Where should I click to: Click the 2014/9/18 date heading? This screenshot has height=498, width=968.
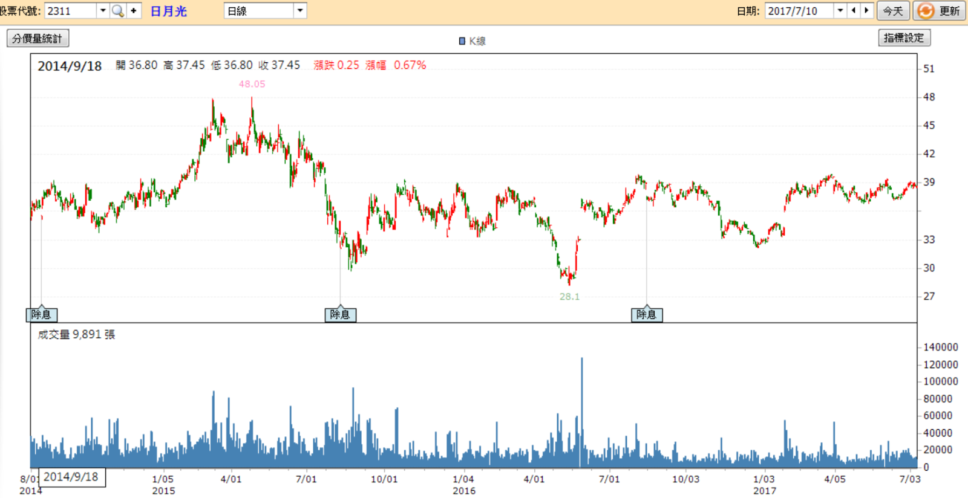point(70,66)
